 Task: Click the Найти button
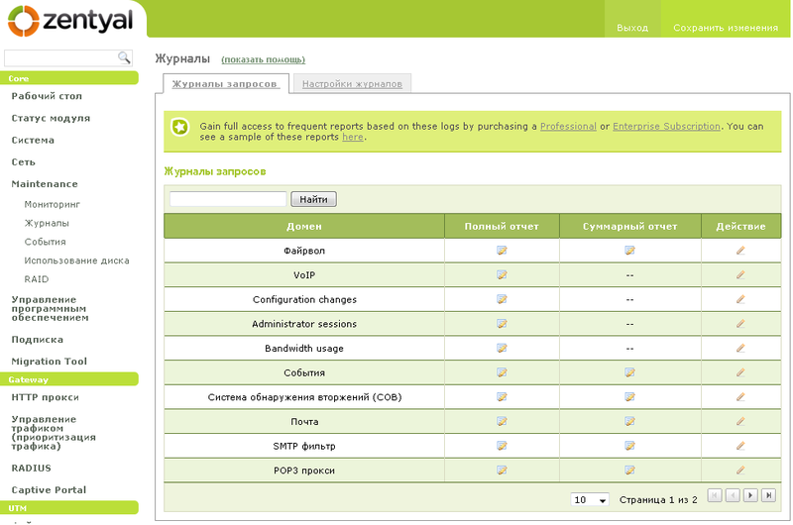pyautogui.click(x=313, y=199)
